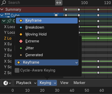Open the timeline editor type selector

pos(7,83)
